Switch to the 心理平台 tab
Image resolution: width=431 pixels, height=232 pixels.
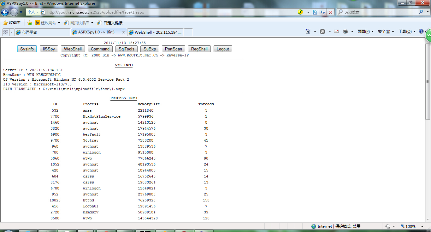pyautogui.click(x=43, y=32)
